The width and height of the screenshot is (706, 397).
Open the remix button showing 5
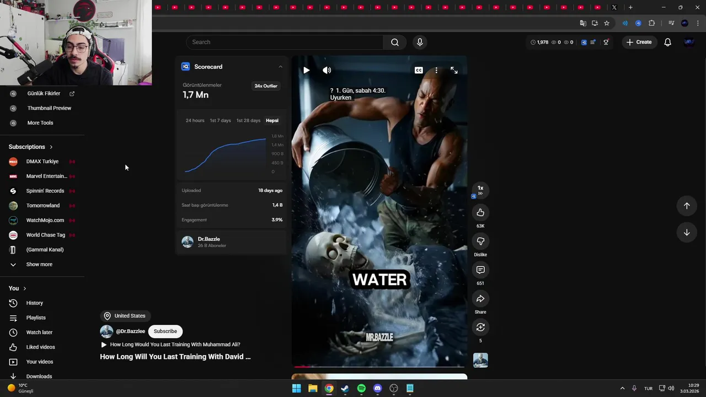tap(480, 328)
